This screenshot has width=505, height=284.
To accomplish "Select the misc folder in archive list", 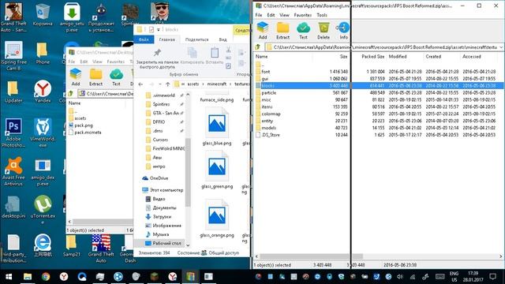I will [x=266, y=100].
